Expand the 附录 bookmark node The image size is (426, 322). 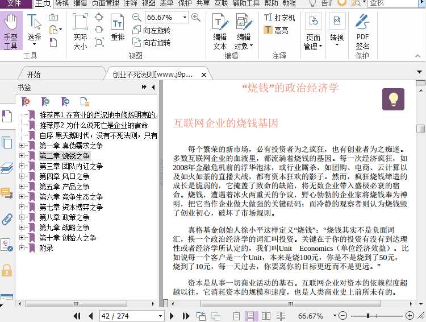pos(22,247)
